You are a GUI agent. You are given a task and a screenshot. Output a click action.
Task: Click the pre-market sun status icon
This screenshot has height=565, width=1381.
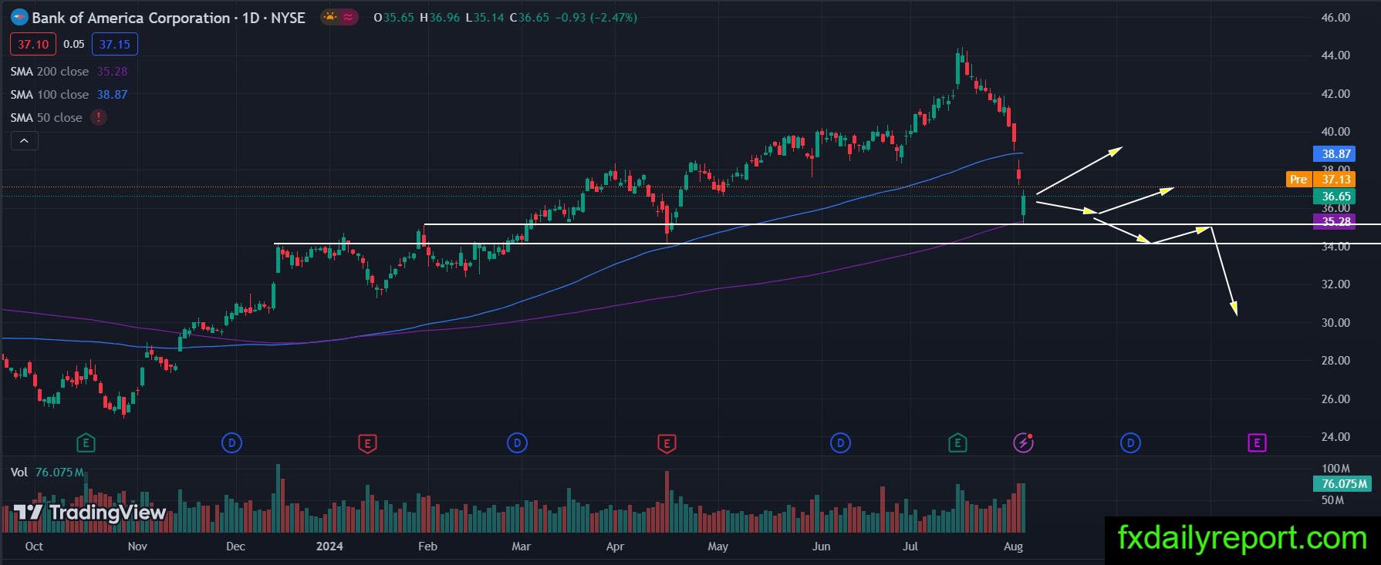click(330, 17)
